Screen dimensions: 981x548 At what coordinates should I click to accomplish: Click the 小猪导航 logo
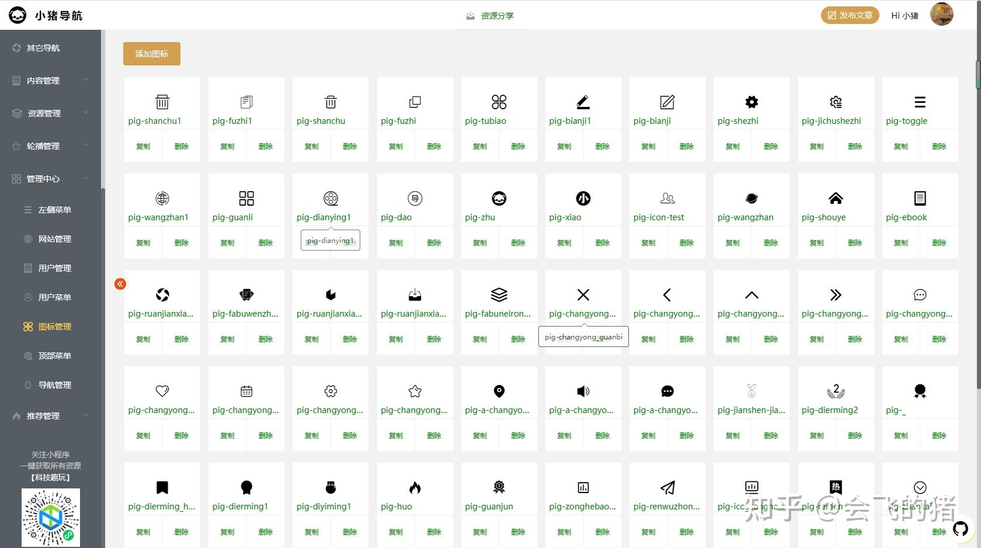(46, 15)
